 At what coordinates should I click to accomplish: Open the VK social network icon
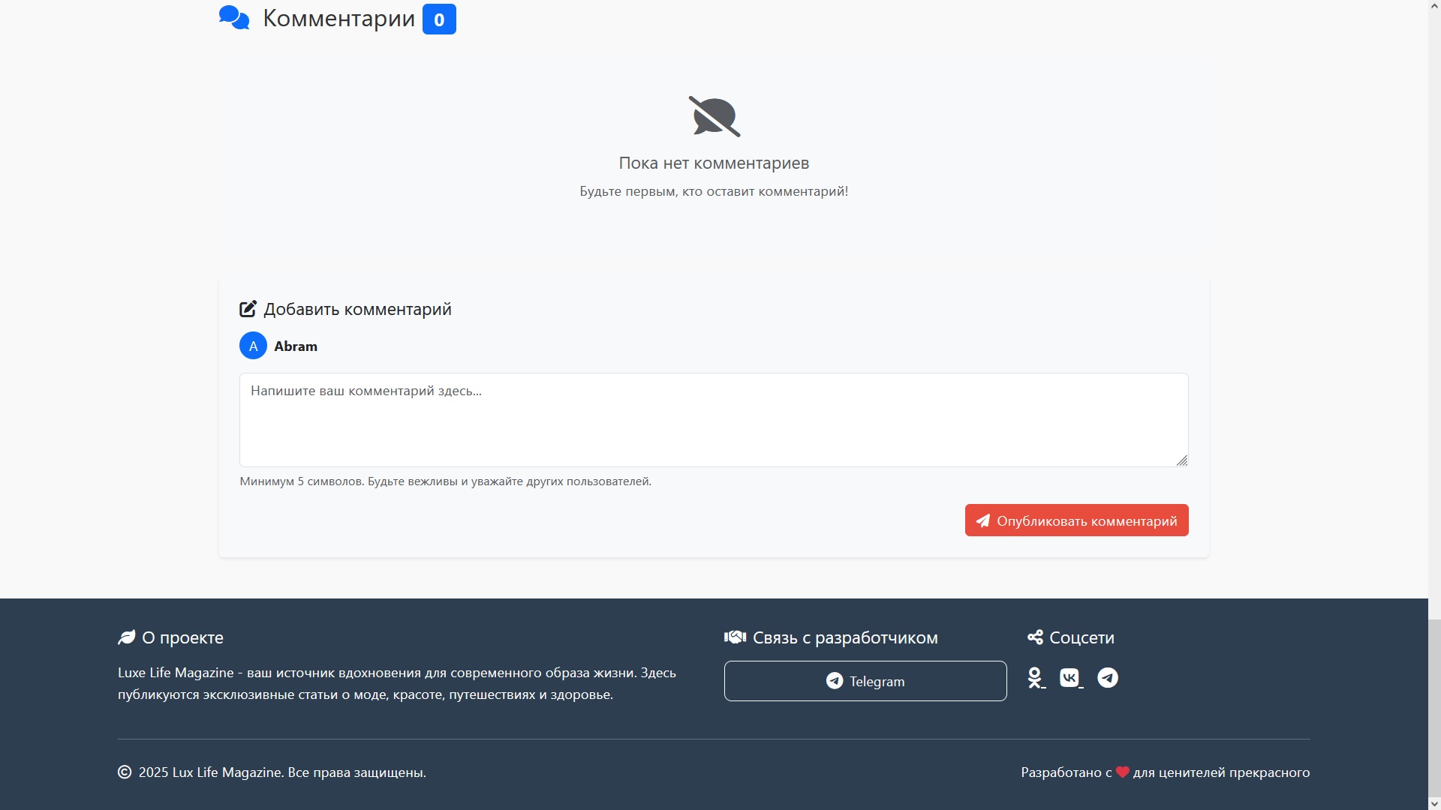coord(1070,678)
